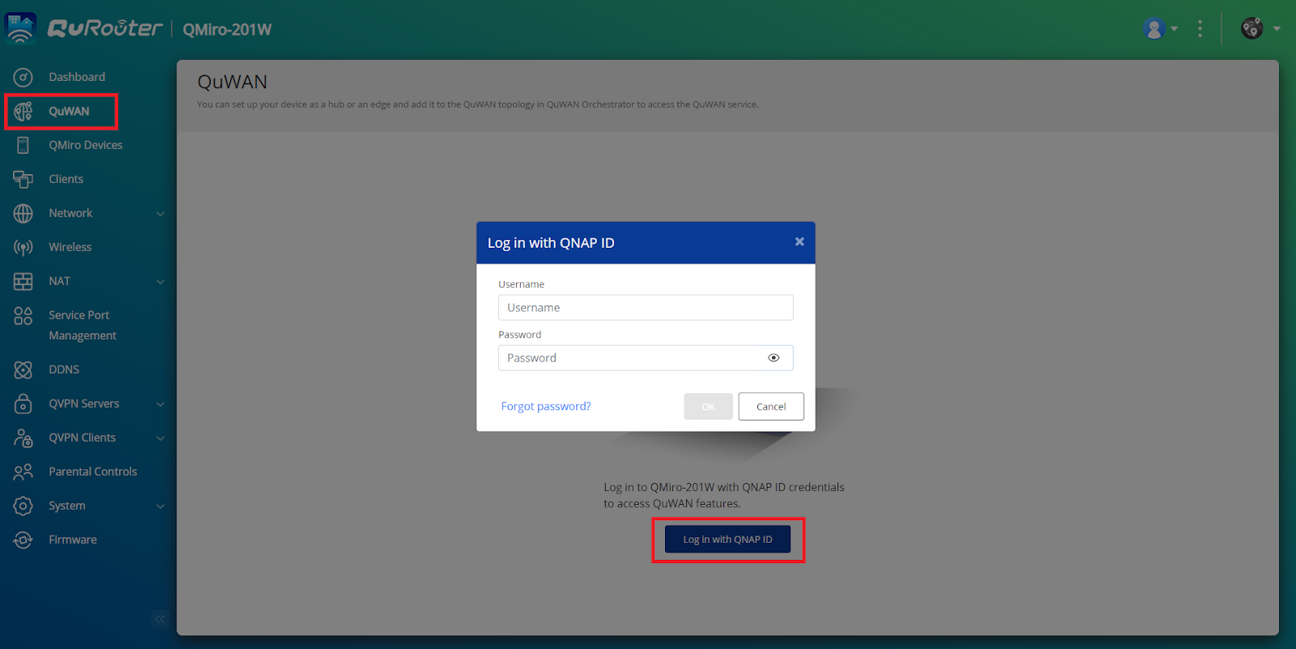The image size is (1296, 649).
Task: Click the QMiro Devices icon
Action: click(23, 145)
